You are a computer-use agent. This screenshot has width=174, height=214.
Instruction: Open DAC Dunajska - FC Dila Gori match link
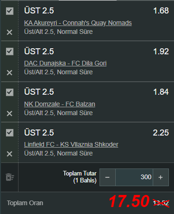point(65,63)
